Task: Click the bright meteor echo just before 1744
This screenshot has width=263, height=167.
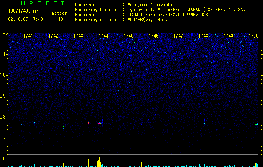Action: 99,124
